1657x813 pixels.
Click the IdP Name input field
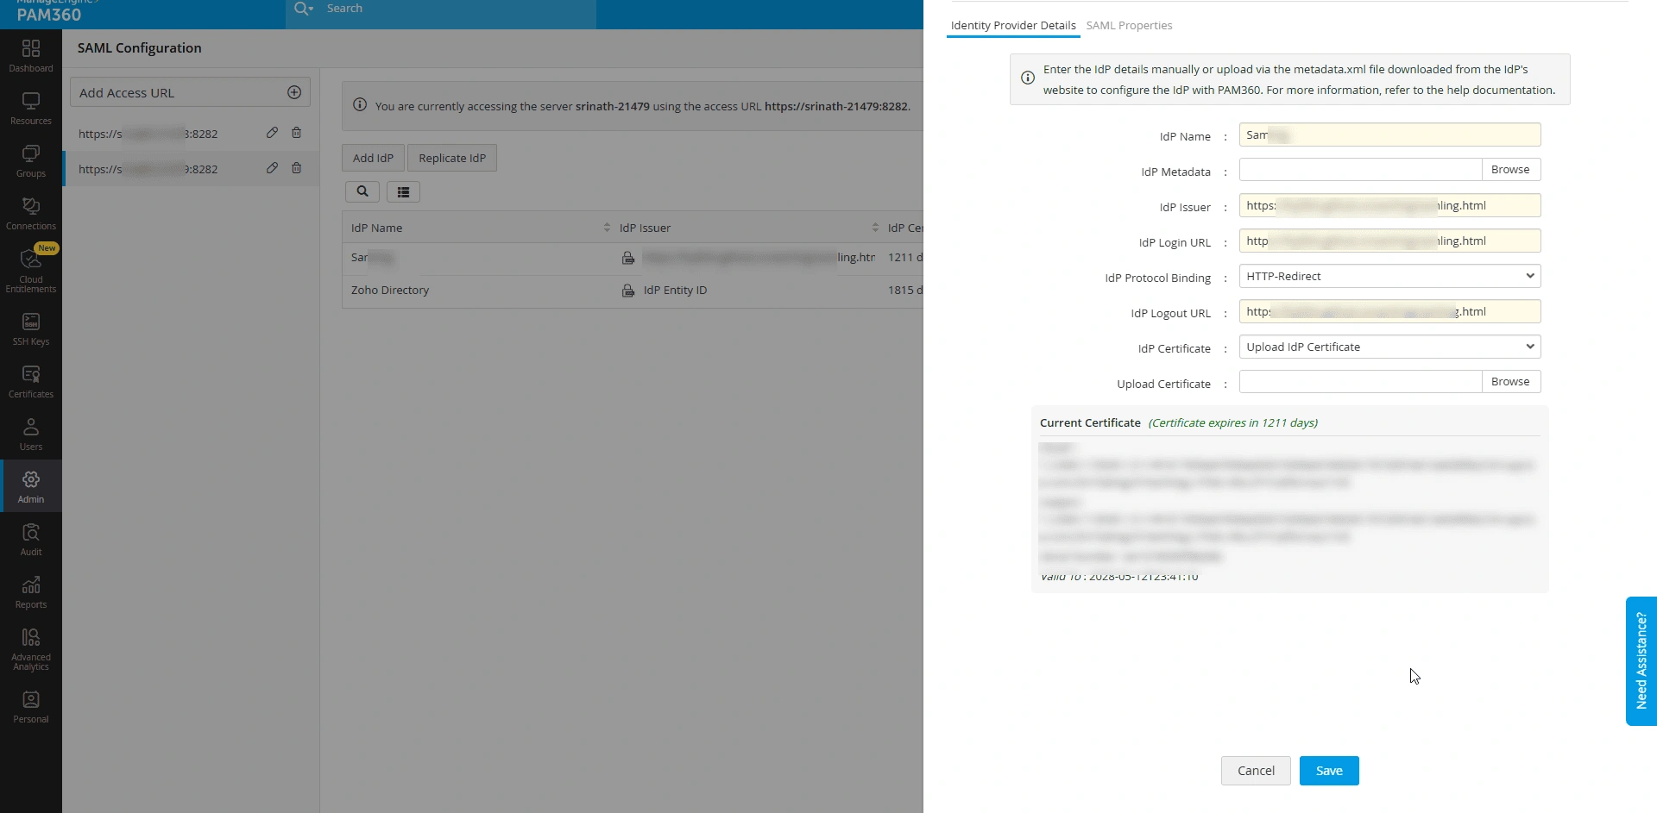tap(1389, 134)
